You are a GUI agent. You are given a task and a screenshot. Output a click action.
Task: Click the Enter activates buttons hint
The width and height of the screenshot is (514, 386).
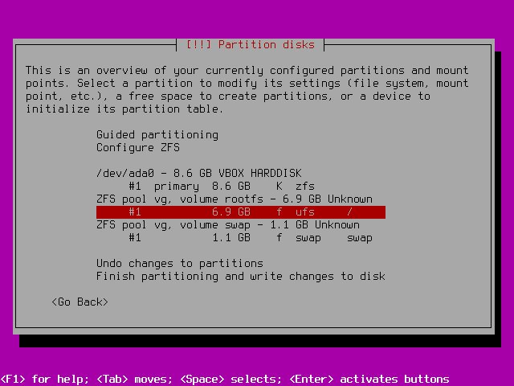(x=369, y=379)
